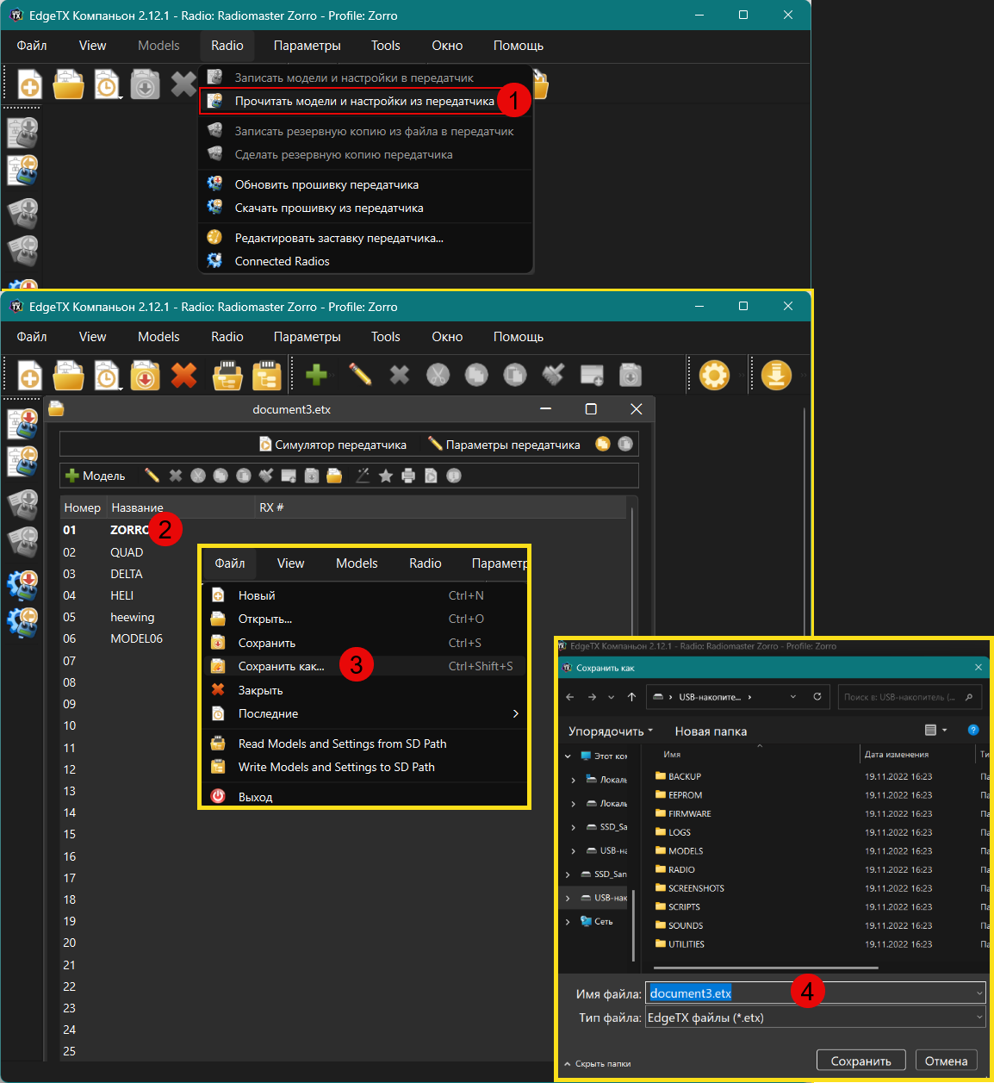Click the printer icon in the model toolbar
994x1083 pixels.
(x=408, y=476)
